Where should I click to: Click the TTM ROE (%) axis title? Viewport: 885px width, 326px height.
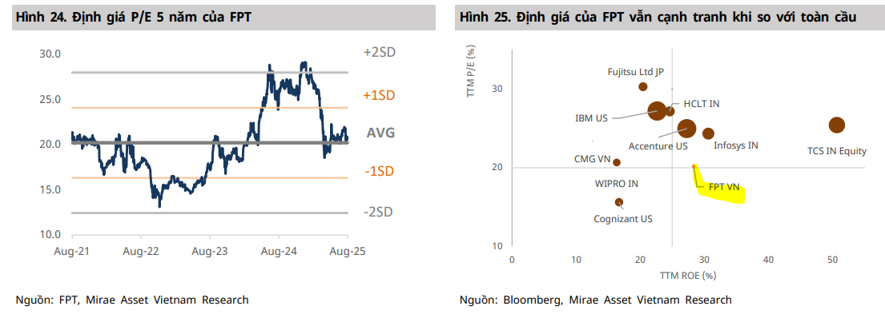pos(687,274)
